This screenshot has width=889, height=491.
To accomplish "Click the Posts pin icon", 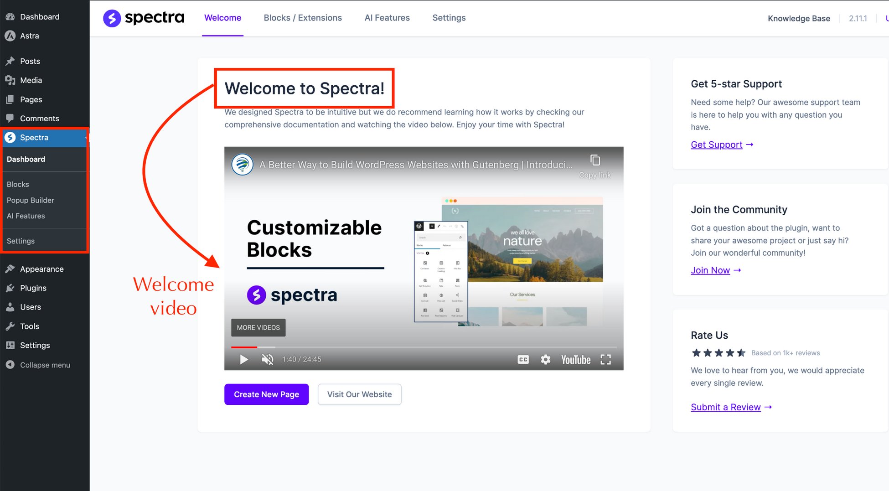I will 10,61.
